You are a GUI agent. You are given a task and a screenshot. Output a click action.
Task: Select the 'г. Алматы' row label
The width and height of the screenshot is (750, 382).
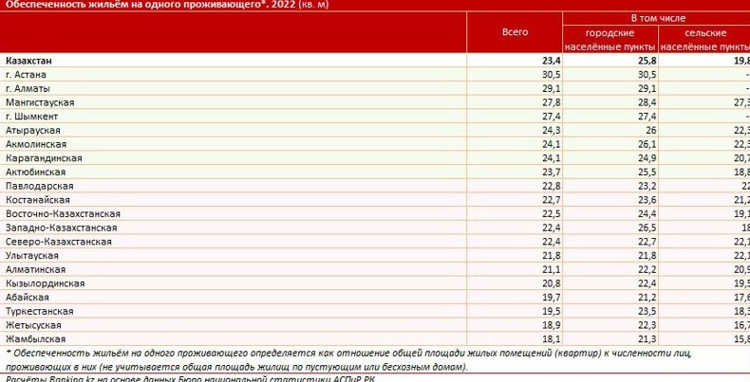click(x=28, y=88)
